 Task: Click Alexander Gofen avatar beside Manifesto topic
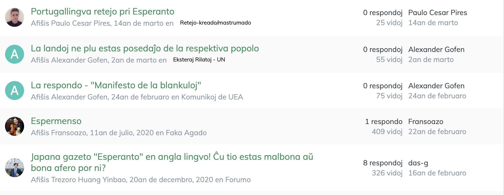(15, 91)
